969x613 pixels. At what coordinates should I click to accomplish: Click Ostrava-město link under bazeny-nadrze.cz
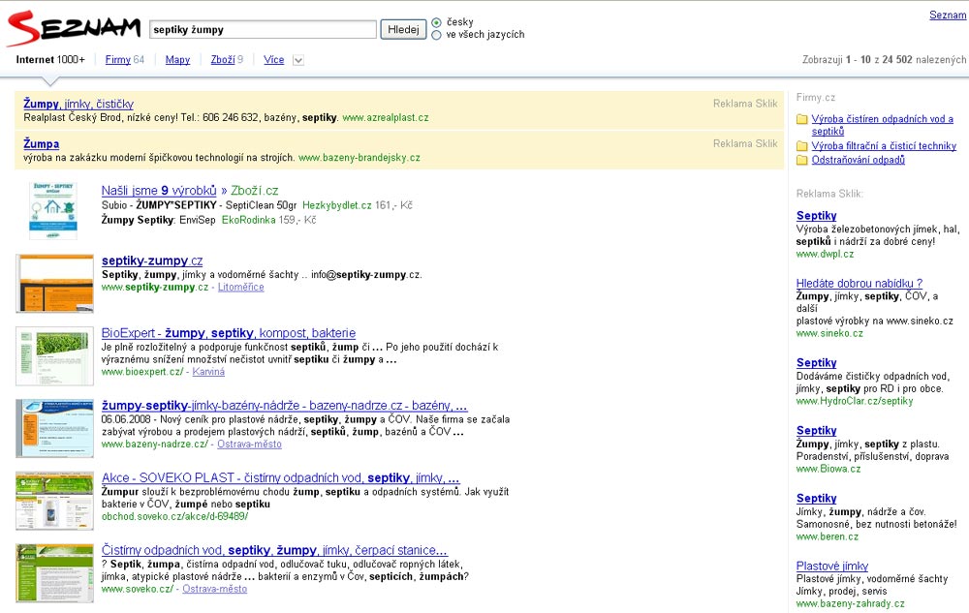pyautogui.click(x=250, y=444)
